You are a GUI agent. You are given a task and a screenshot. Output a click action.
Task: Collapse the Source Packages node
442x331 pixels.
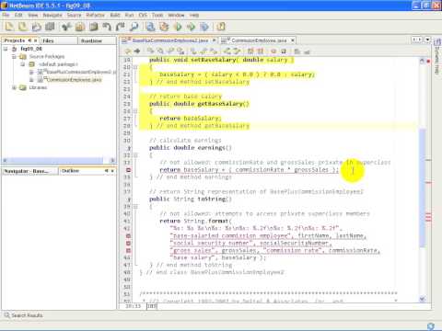[x=14, y=56]
